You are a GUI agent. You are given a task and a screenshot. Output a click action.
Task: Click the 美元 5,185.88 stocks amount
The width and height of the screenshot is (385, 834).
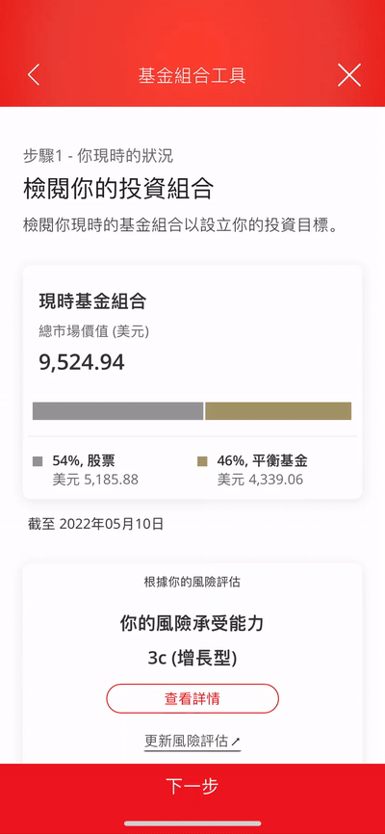(95, 480)
